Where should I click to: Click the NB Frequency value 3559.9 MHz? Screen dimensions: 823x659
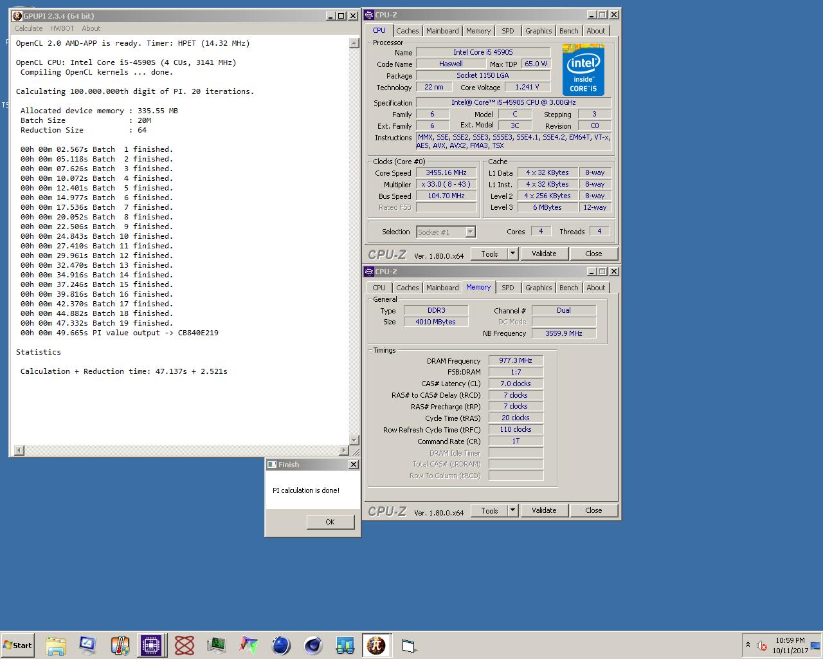click(564, 333)
